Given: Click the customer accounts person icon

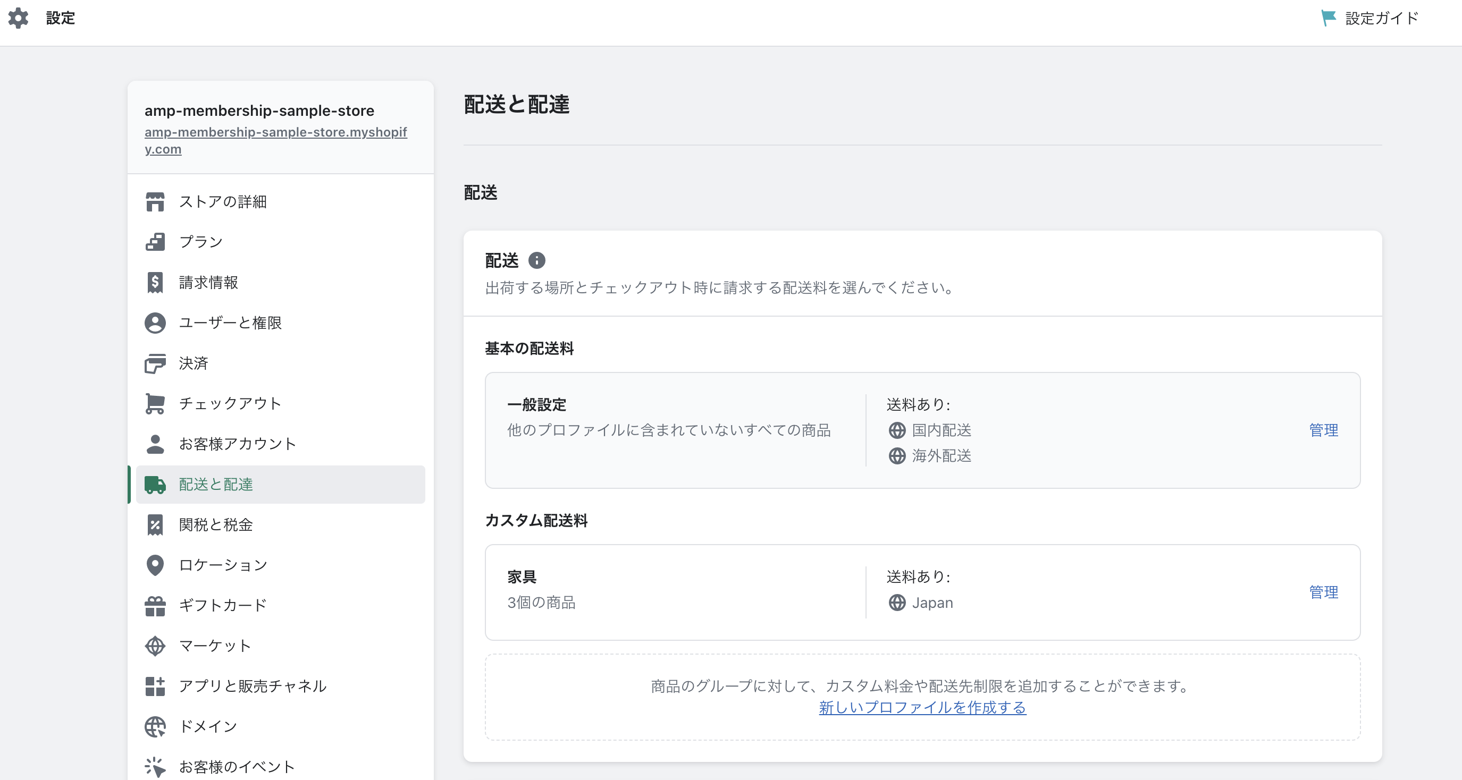Looking at the screenshot, I should [155, 444].
